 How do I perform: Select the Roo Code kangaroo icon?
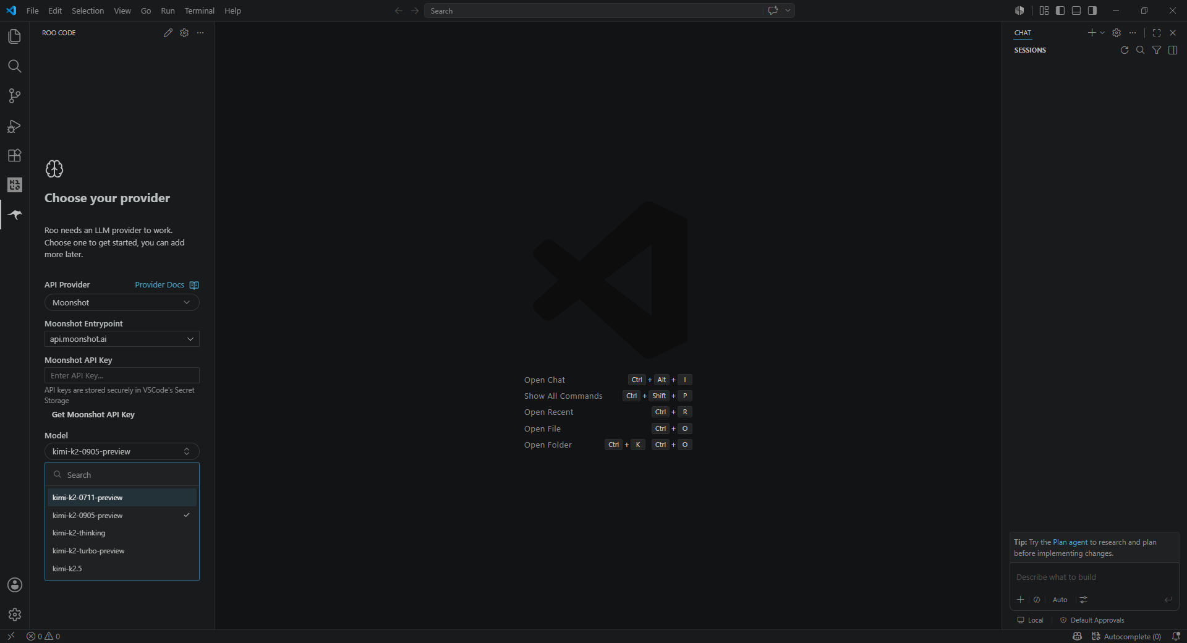[x=15, y=215]
